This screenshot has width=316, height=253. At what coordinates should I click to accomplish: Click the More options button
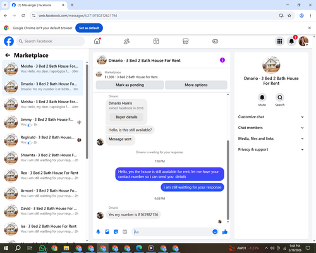[x=196, y=85]
